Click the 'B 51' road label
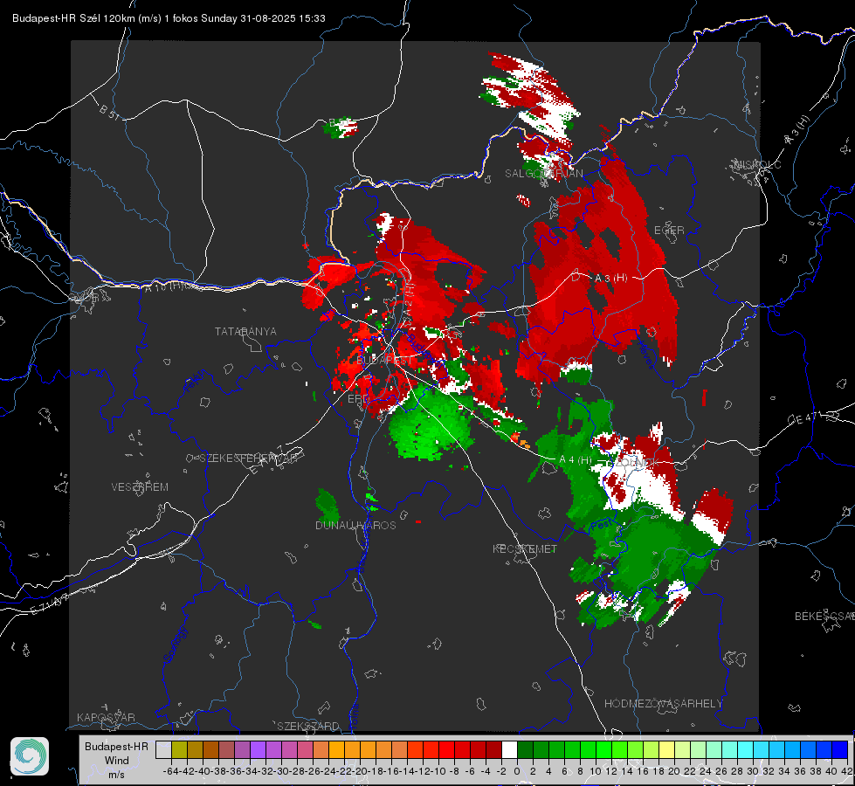Image resolution: width=855 pixels, height=786 pixels. coord(109,112)
